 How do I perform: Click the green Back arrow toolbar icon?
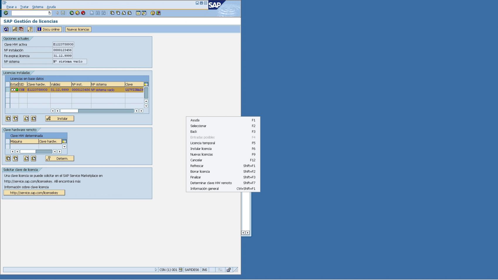(x=72, y=13)
